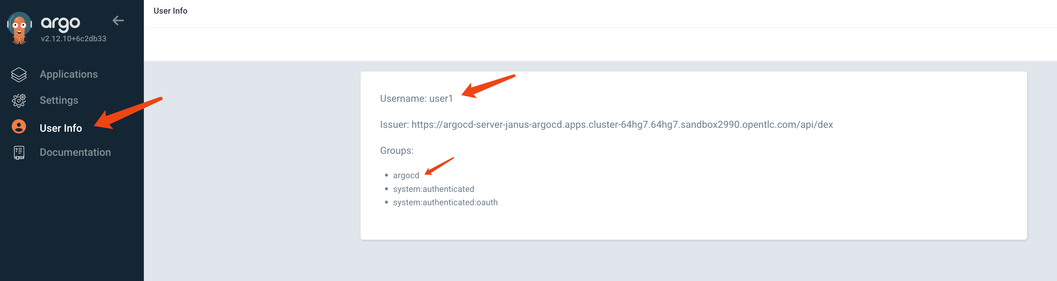Click the orange User Info avatar icon
Viewport: 1057px width, 281px height.
[19, 127]
